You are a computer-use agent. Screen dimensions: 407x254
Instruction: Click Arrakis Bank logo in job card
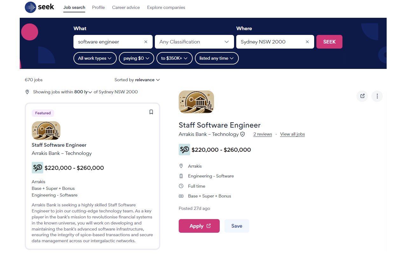click(46, 130)
